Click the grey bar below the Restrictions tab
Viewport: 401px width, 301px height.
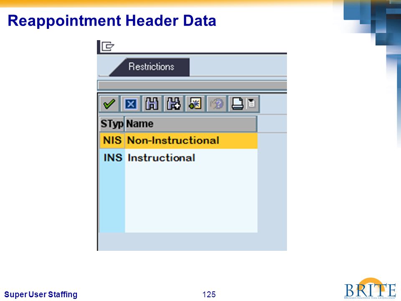[x=192, y=85]
